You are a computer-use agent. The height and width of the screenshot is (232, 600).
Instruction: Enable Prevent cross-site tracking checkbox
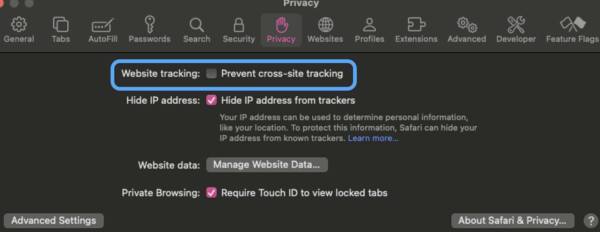pos(211,73)
